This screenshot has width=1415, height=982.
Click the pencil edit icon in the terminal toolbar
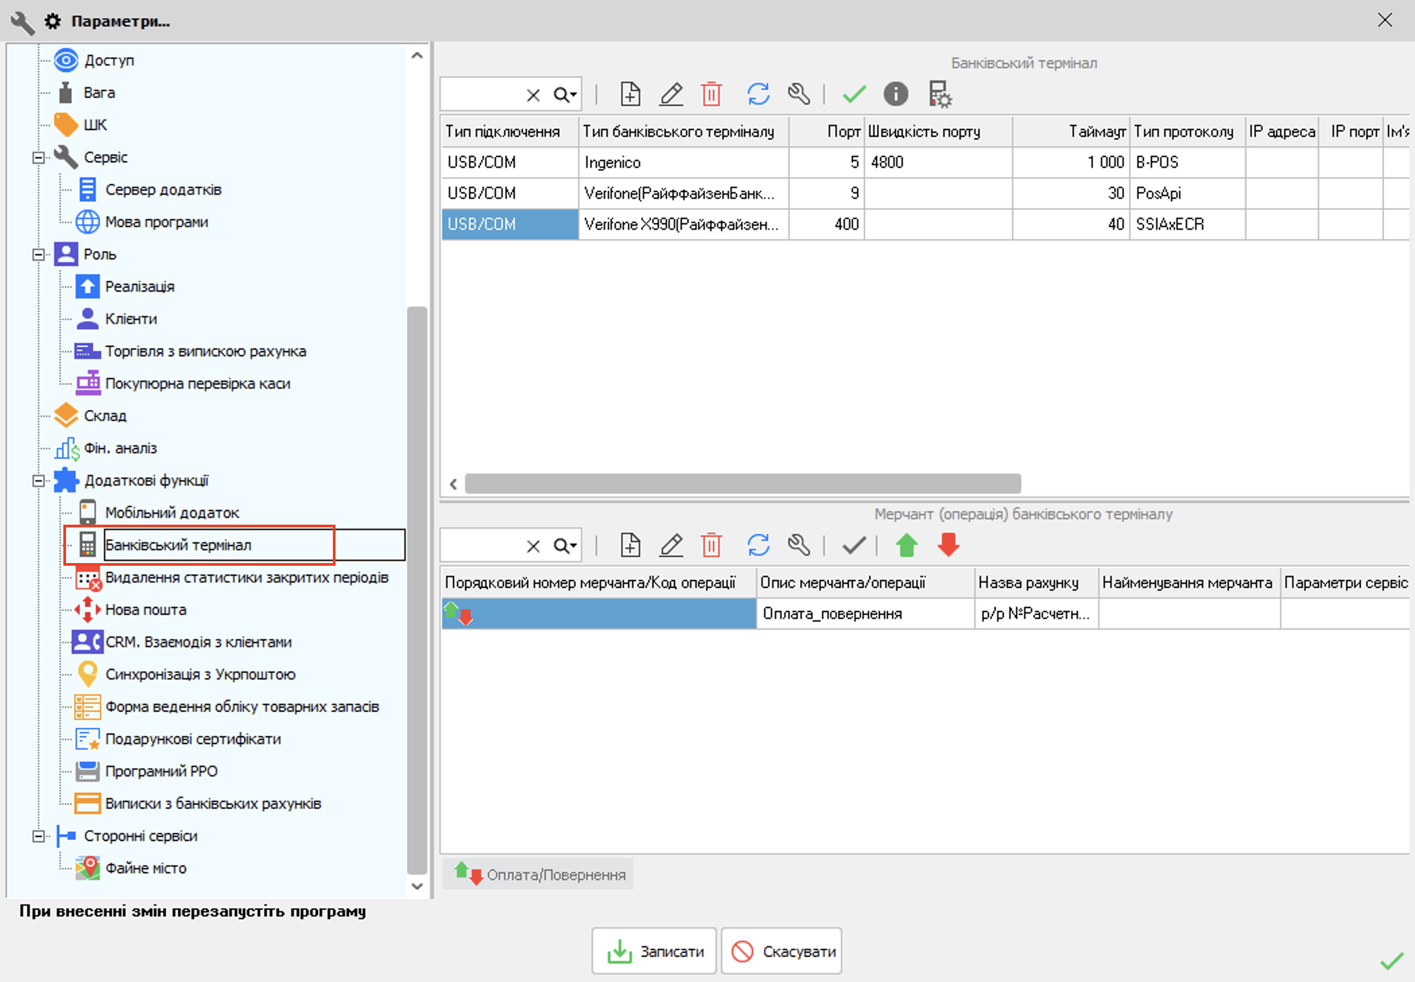coord(671,94)
